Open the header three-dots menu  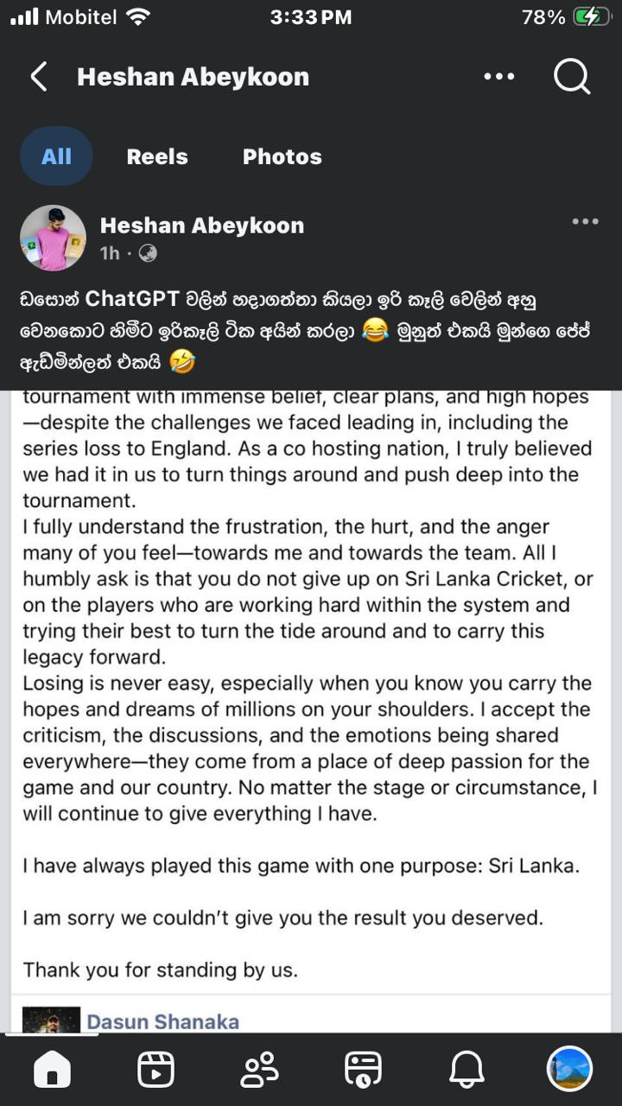(499, 77)
